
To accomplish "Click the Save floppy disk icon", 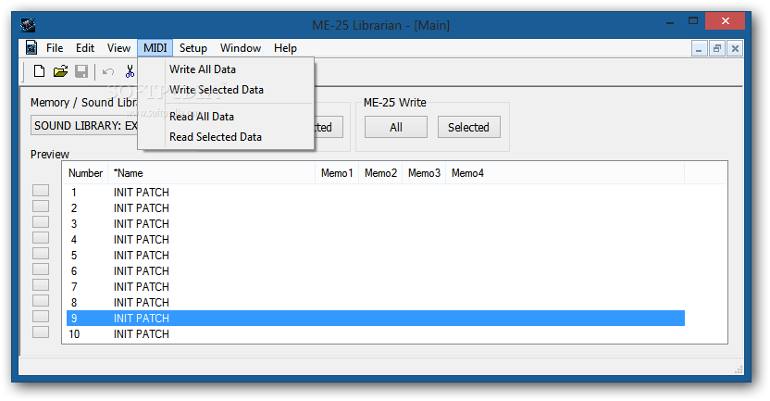I will [81, 71].
